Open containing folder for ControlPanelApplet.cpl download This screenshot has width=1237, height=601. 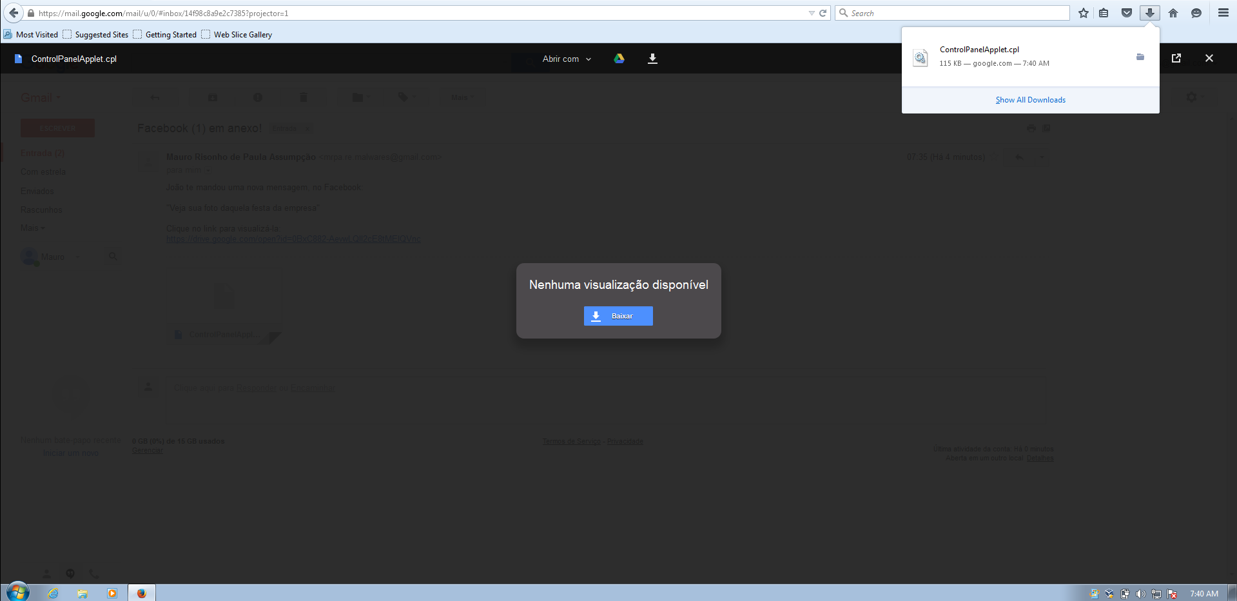click(x=1140, y=57)
